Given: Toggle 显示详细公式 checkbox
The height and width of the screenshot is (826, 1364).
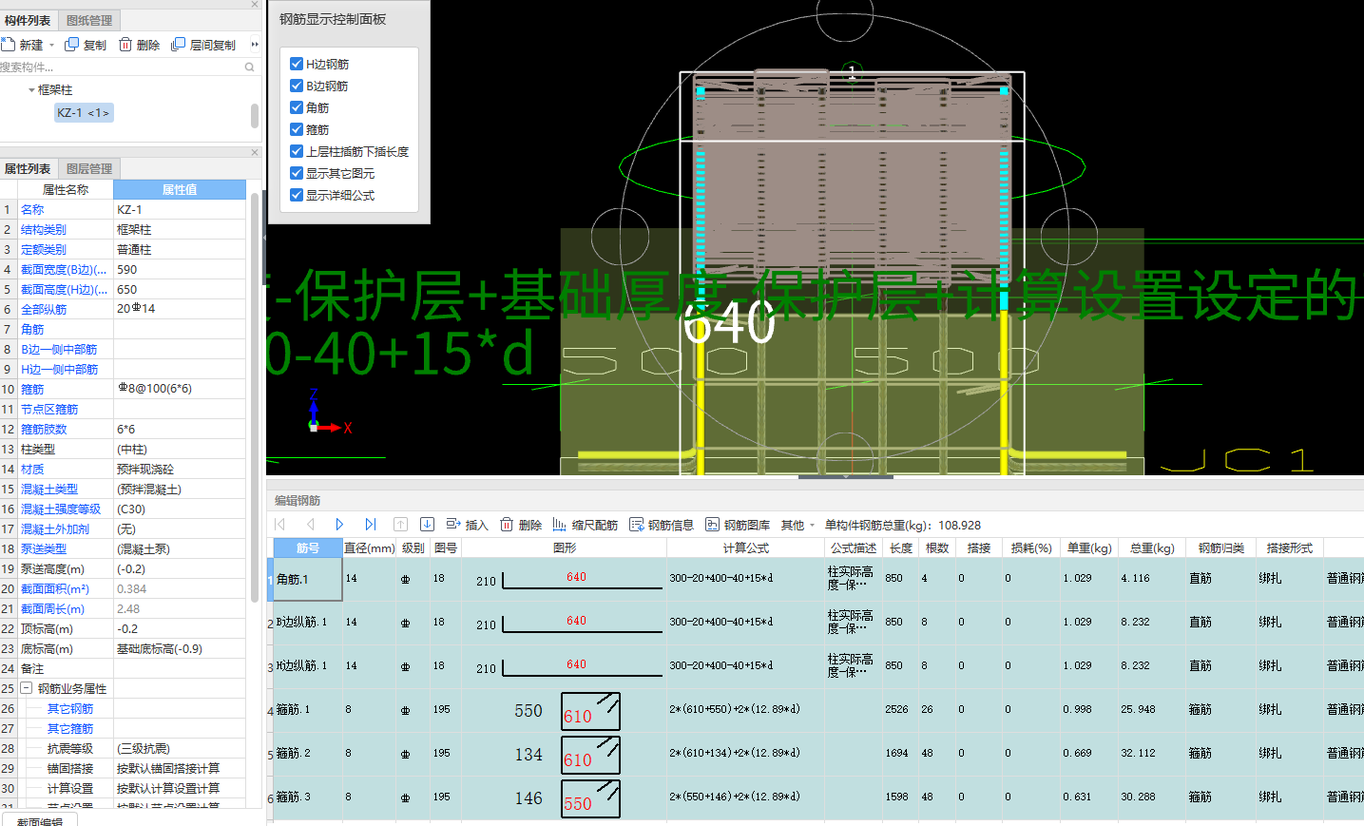Looking at the screenshot, I should click(297, 195).
